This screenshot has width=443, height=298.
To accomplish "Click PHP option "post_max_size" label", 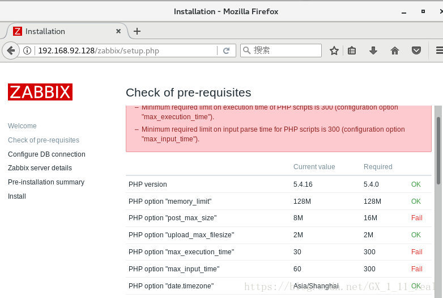I will pos(172,218).
